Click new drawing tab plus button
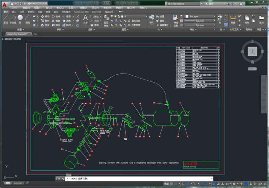 pyautogui.click(x=35, y=34)
